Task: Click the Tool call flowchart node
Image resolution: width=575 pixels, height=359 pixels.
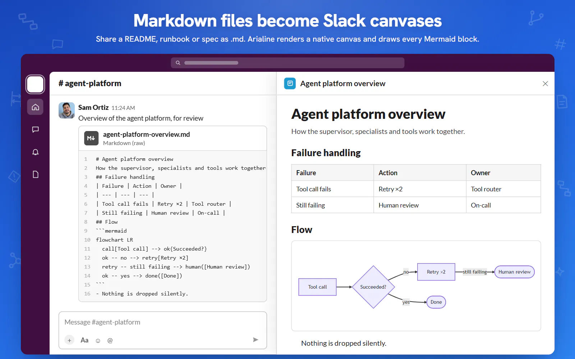Action: pyautogui.click(x=317, y=287)
